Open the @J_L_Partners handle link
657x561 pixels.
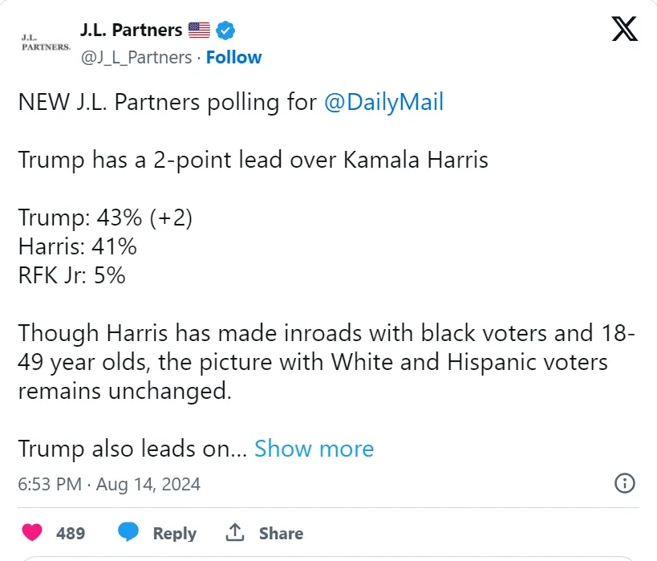pyautogui.click(x=136, y=58)
